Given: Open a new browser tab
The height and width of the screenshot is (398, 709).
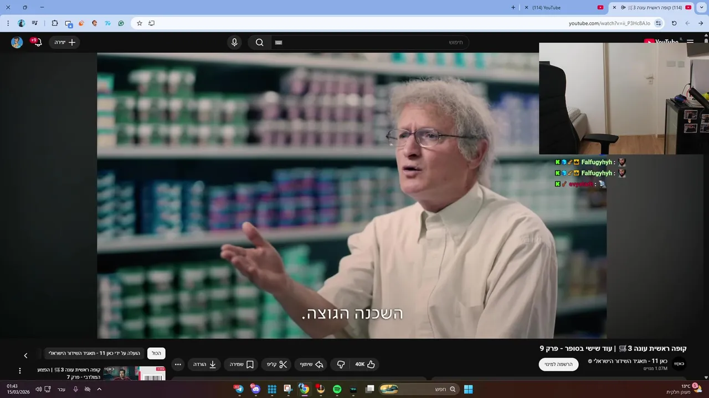Looking at the screenshot, I should coord(513,8).
